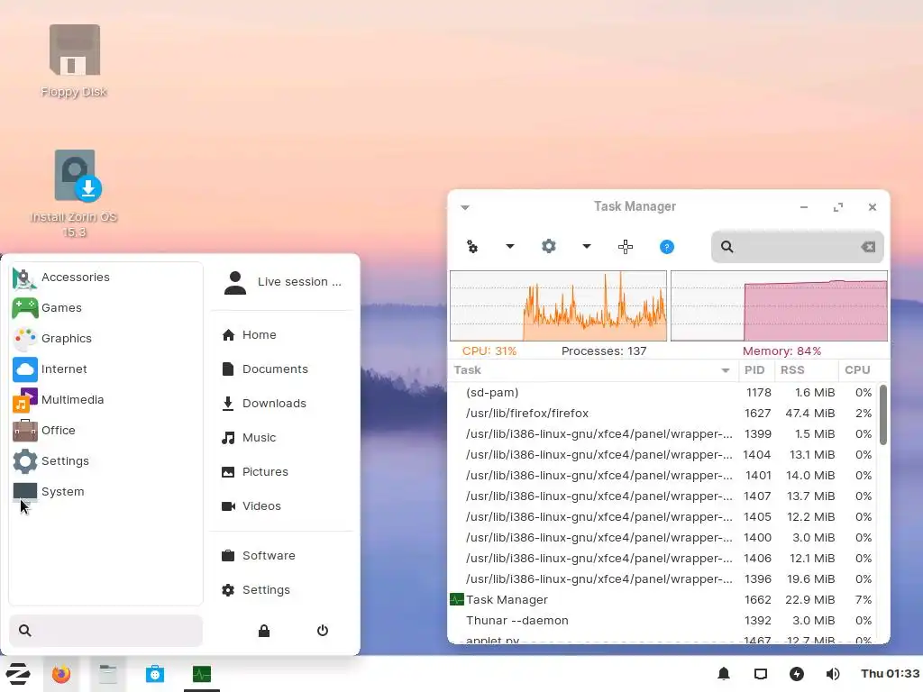Click the memory usage graph

coord(780,306)
